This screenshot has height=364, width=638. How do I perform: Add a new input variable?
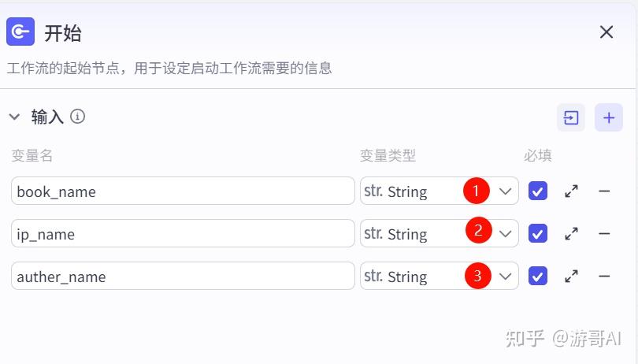608,117
